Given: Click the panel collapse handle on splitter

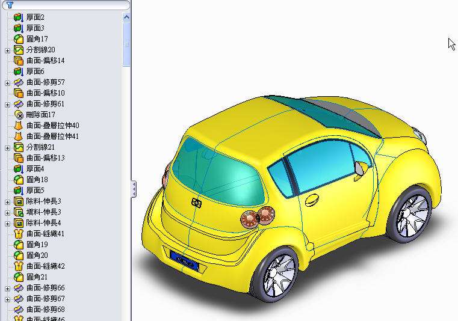Looking at the screenshot, I should pyautogui.click(x=134, y=189).
